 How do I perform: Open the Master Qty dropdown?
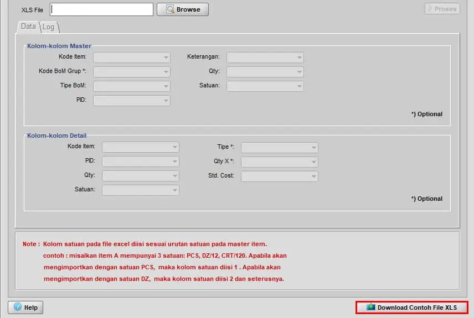[265, 71]
